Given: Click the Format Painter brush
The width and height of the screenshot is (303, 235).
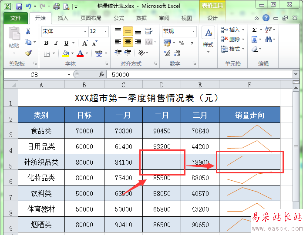Looking at the screenshot, I should [28, 53].
